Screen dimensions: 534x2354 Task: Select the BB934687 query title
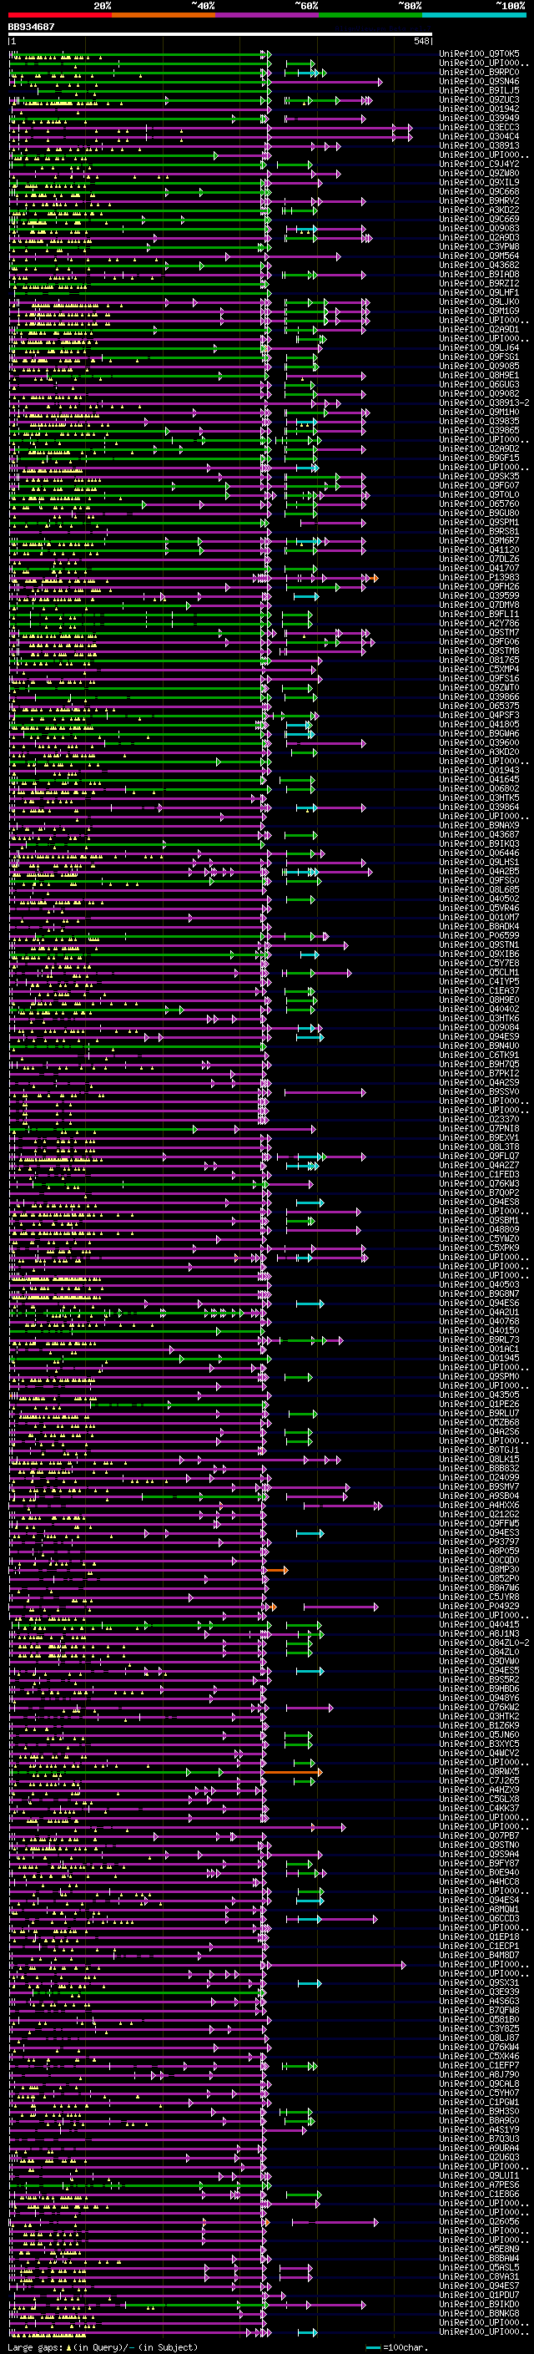click(x=31, y=28)
